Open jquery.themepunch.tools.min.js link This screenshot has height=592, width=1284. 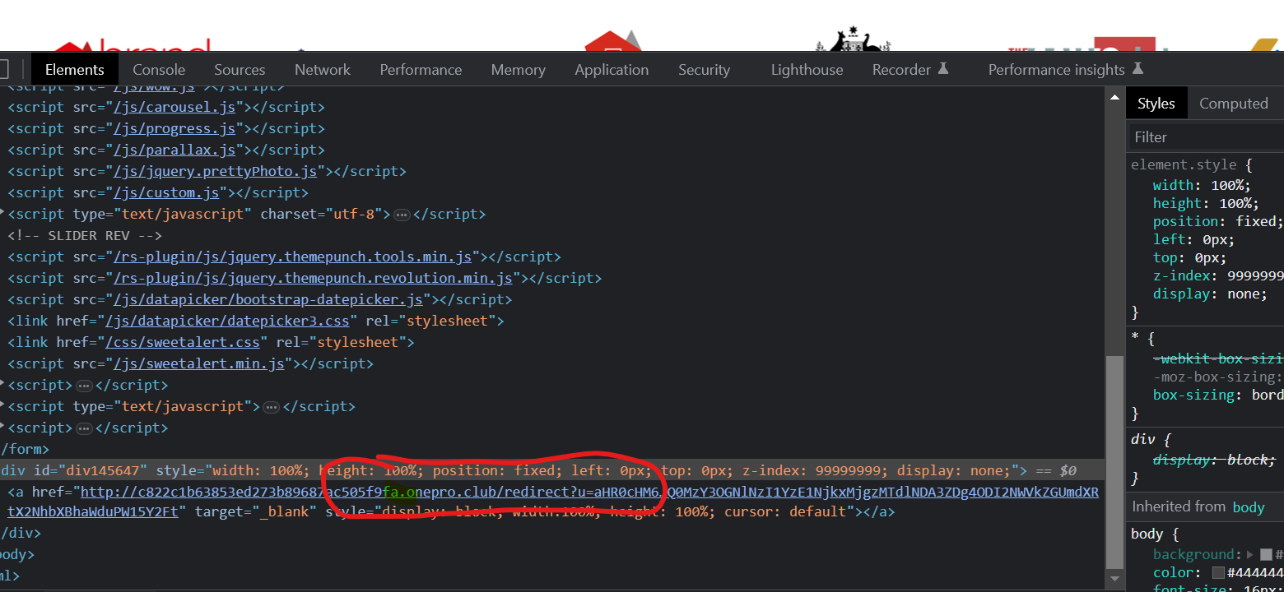pos(293,257)
